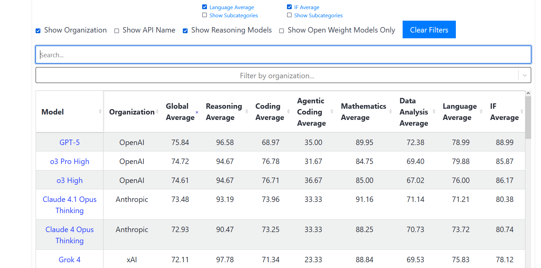This screenshot has height=268, width=541.
Task: Open Claude 4.1 Opus Thinking link
Action: tap(70, 205)
